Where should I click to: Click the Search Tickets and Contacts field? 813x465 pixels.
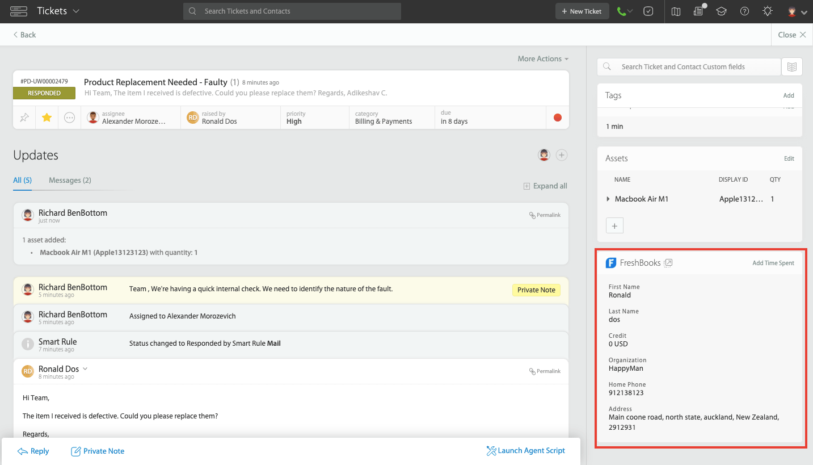pos(292,11)
